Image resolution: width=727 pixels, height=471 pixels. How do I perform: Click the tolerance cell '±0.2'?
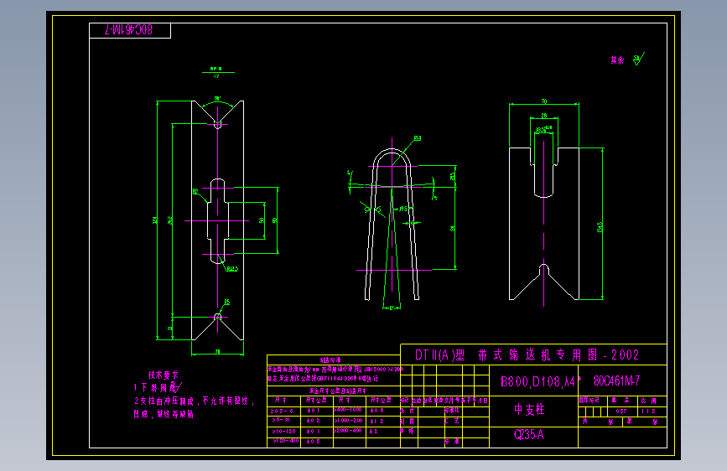tap(313, 421)
